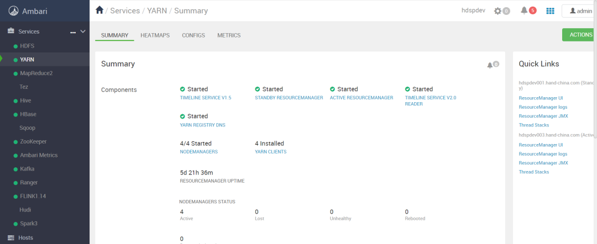Open the Metrics tab
The width and height of the screenshot is (597, 244).
click(229, 35)
